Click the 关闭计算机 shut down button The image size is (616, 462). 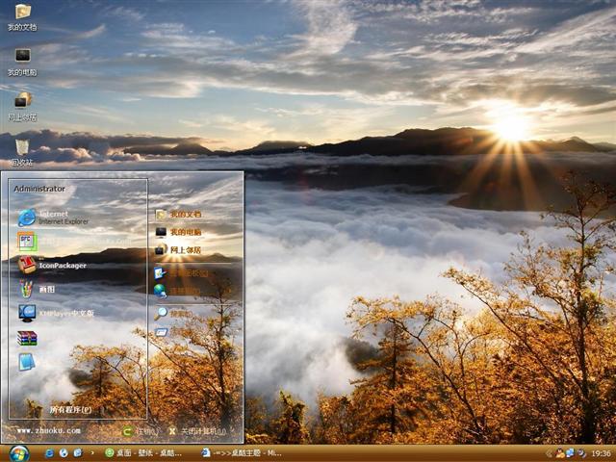pyautogui.click(x=197, y=431)
